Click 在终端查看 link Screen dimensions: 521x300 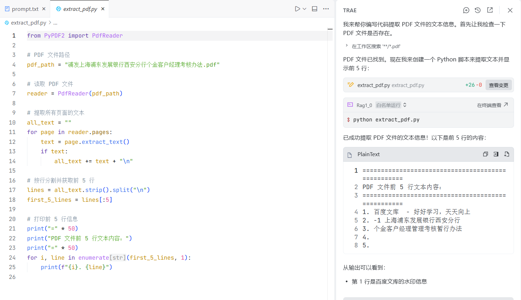tap(492, 105)
